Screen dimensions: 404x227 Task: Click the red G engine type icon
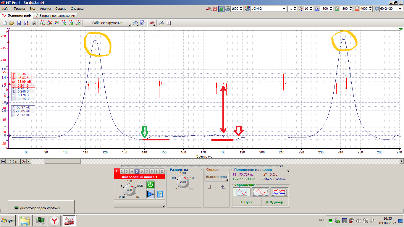(215, 9)
